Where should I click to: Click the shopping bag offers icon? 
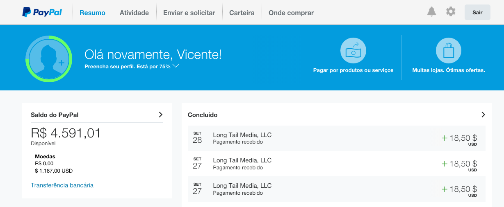pyautogui.click(x=449, y=50)
